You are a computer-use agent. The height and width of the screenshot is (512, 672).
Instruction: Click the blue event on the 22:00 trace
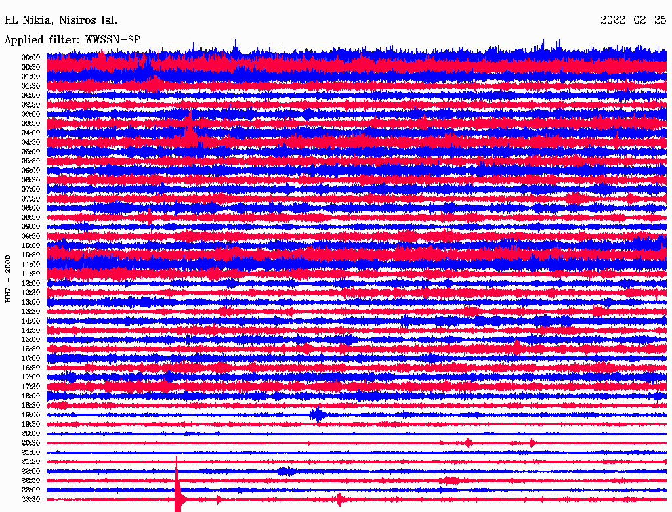click(286, 471)
